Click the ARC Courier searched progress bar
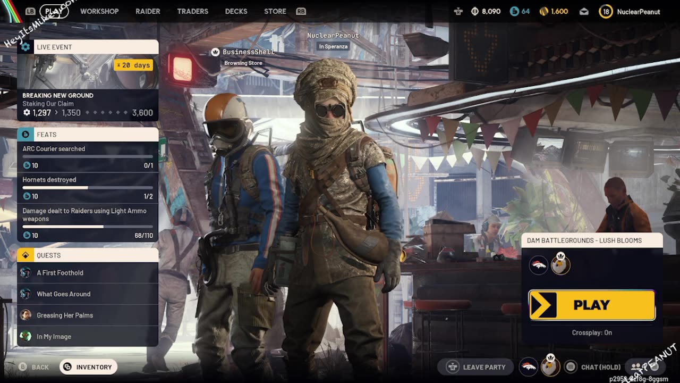 pyautogui.click(x=88, y=157)
